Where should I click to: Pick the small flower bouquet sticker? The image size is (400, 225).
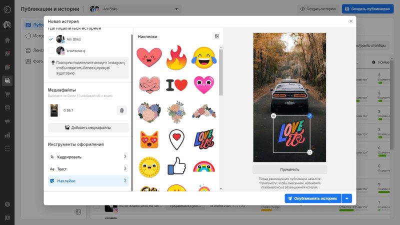coord(176,112)
